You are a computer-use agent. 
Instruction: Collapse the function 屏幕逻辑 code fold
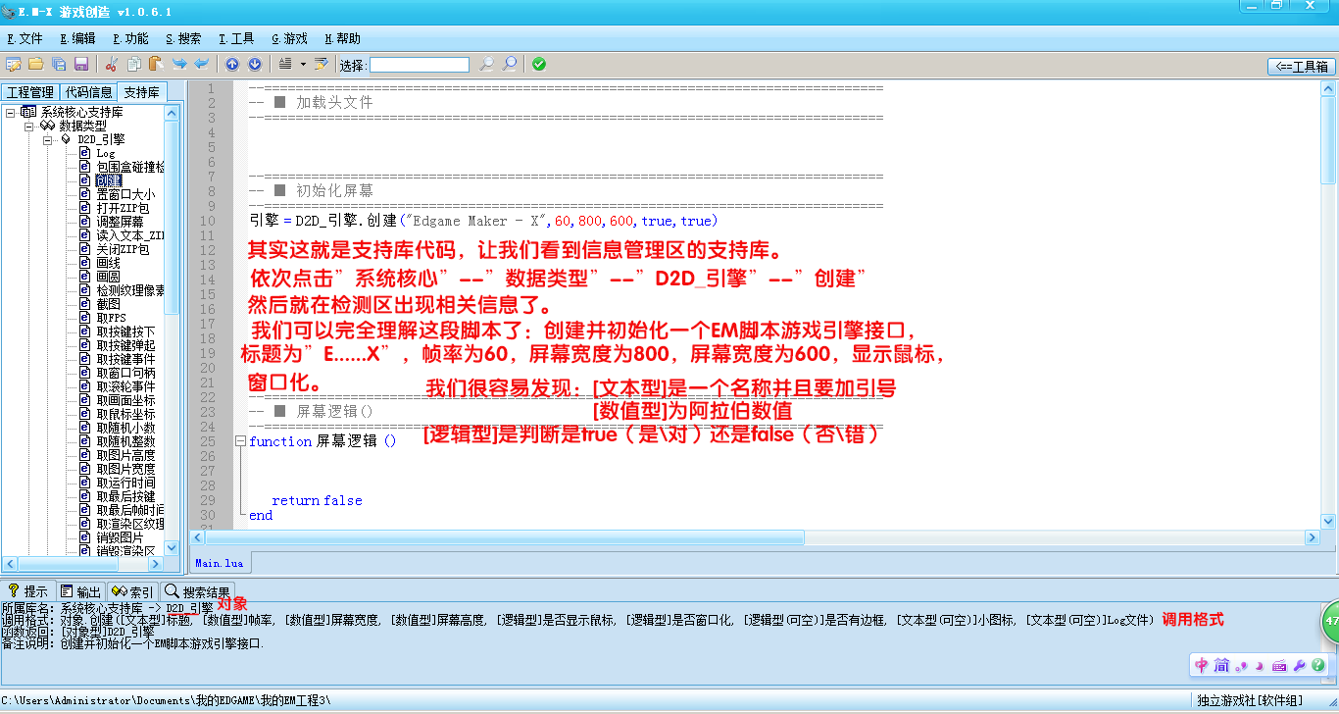click(x=241, y=441)
